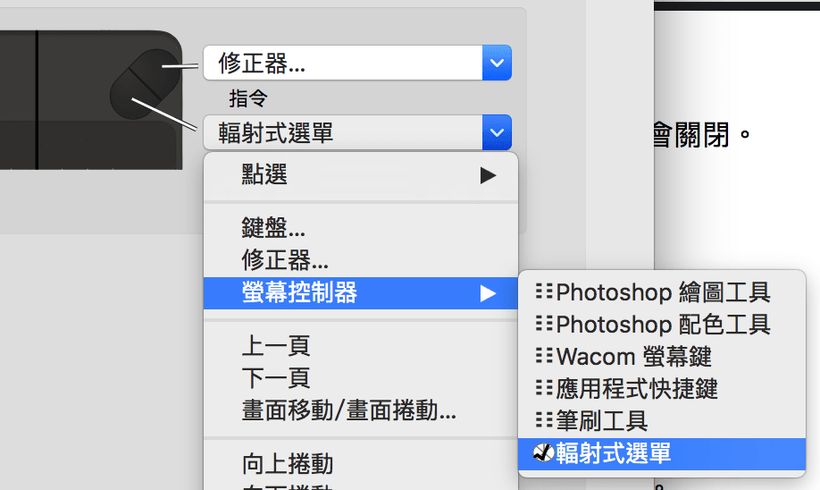Select Photoshop 繪圖工具 in submenu
The width and height of the screenshot is (820, 490).
(x=662, y=292)
